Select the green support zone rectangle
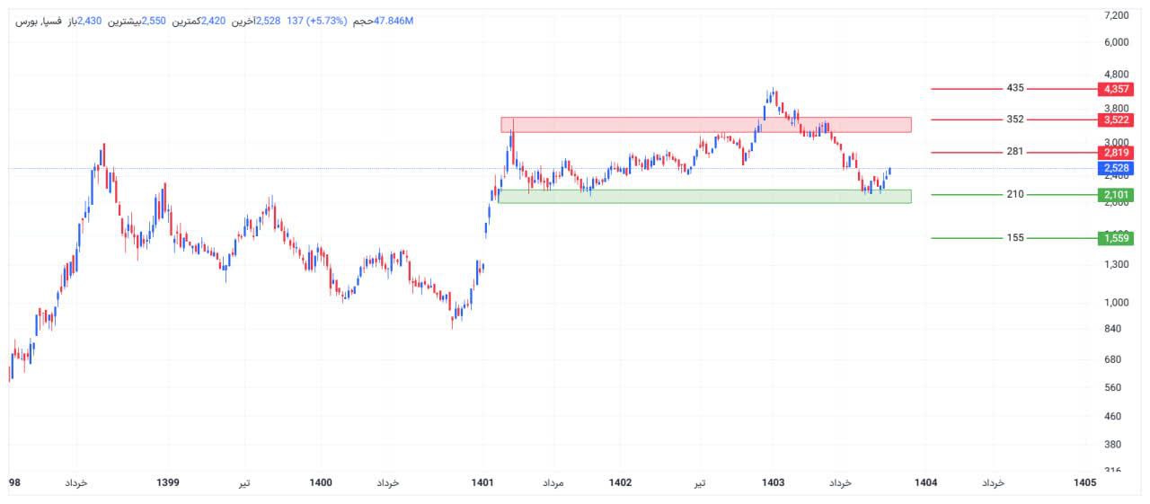This screenshot has width=1150, height=504. click(x=705, y=196)
